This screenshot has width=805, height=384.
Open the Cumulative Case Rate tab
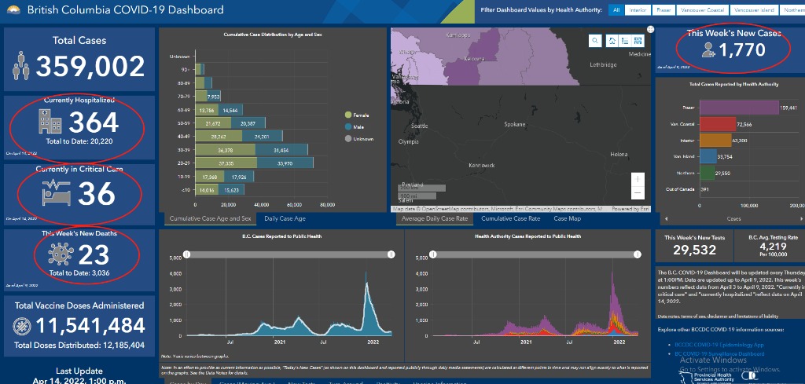point(510,218)
